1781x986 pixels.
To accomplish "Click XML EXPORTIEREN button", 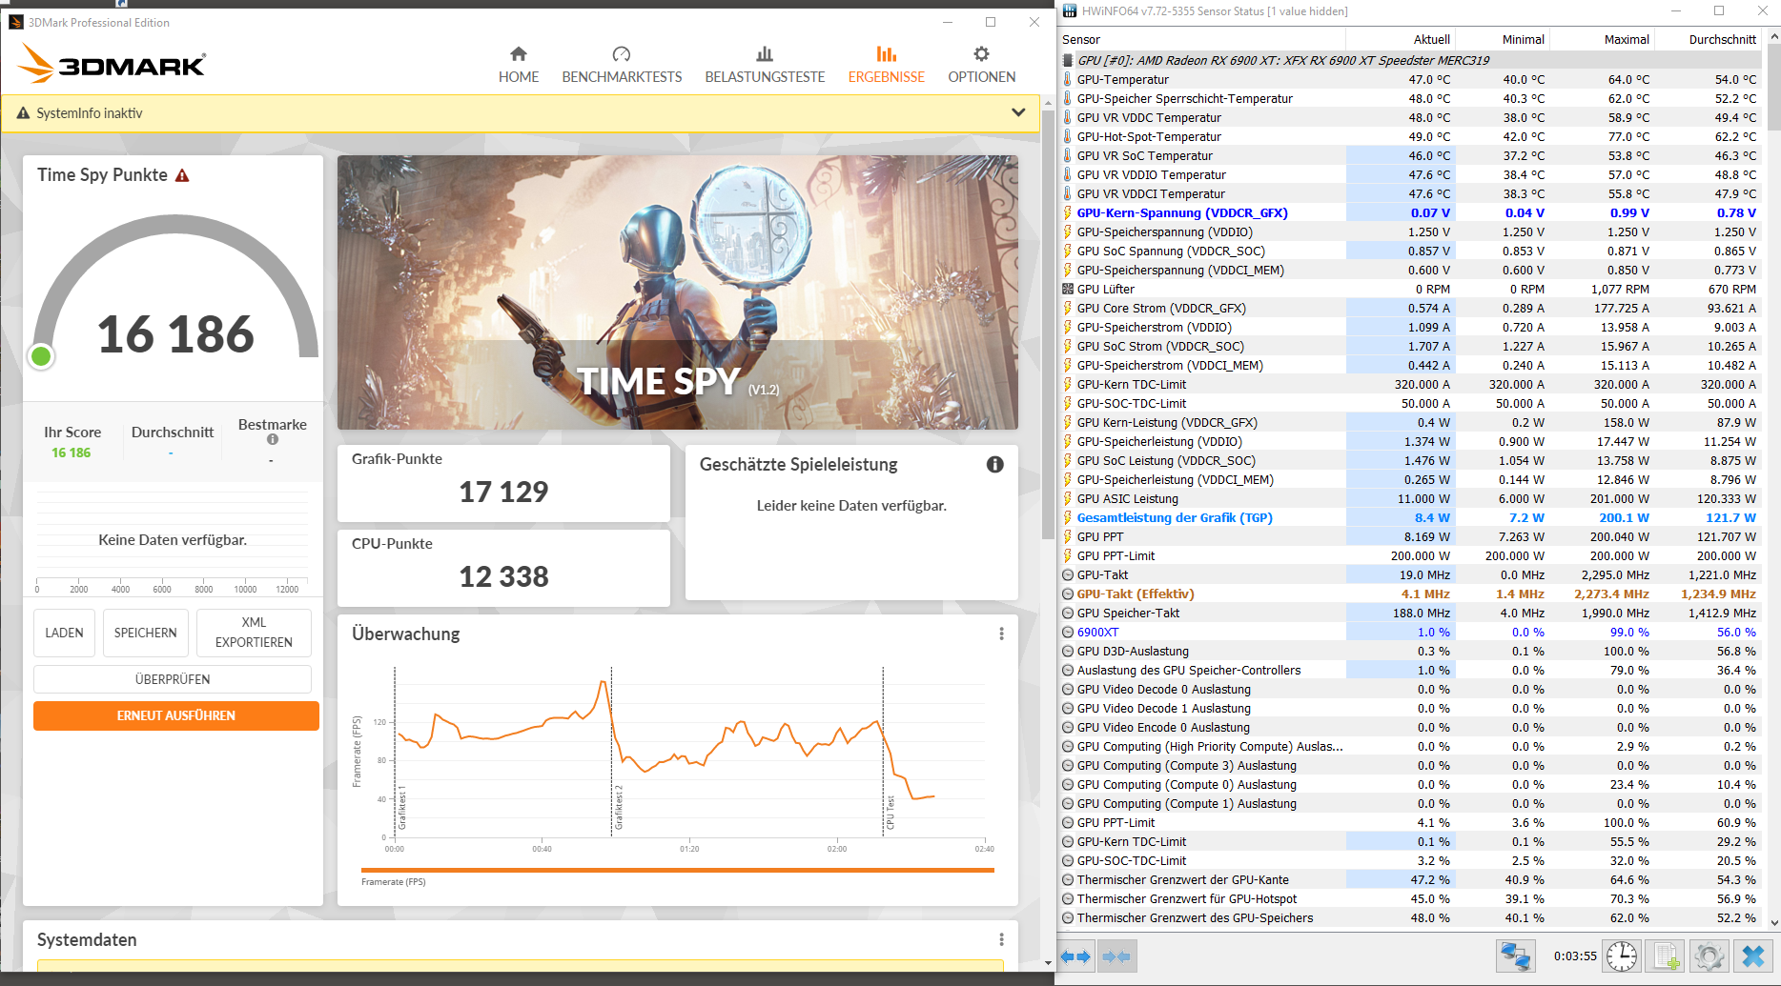I will (x=254, y=633).
